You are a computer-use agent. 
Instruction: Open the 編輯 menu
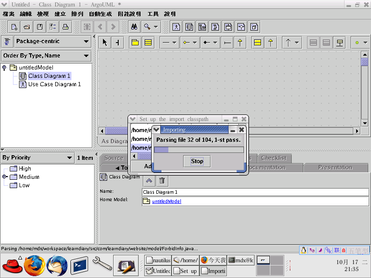point(26,14)
